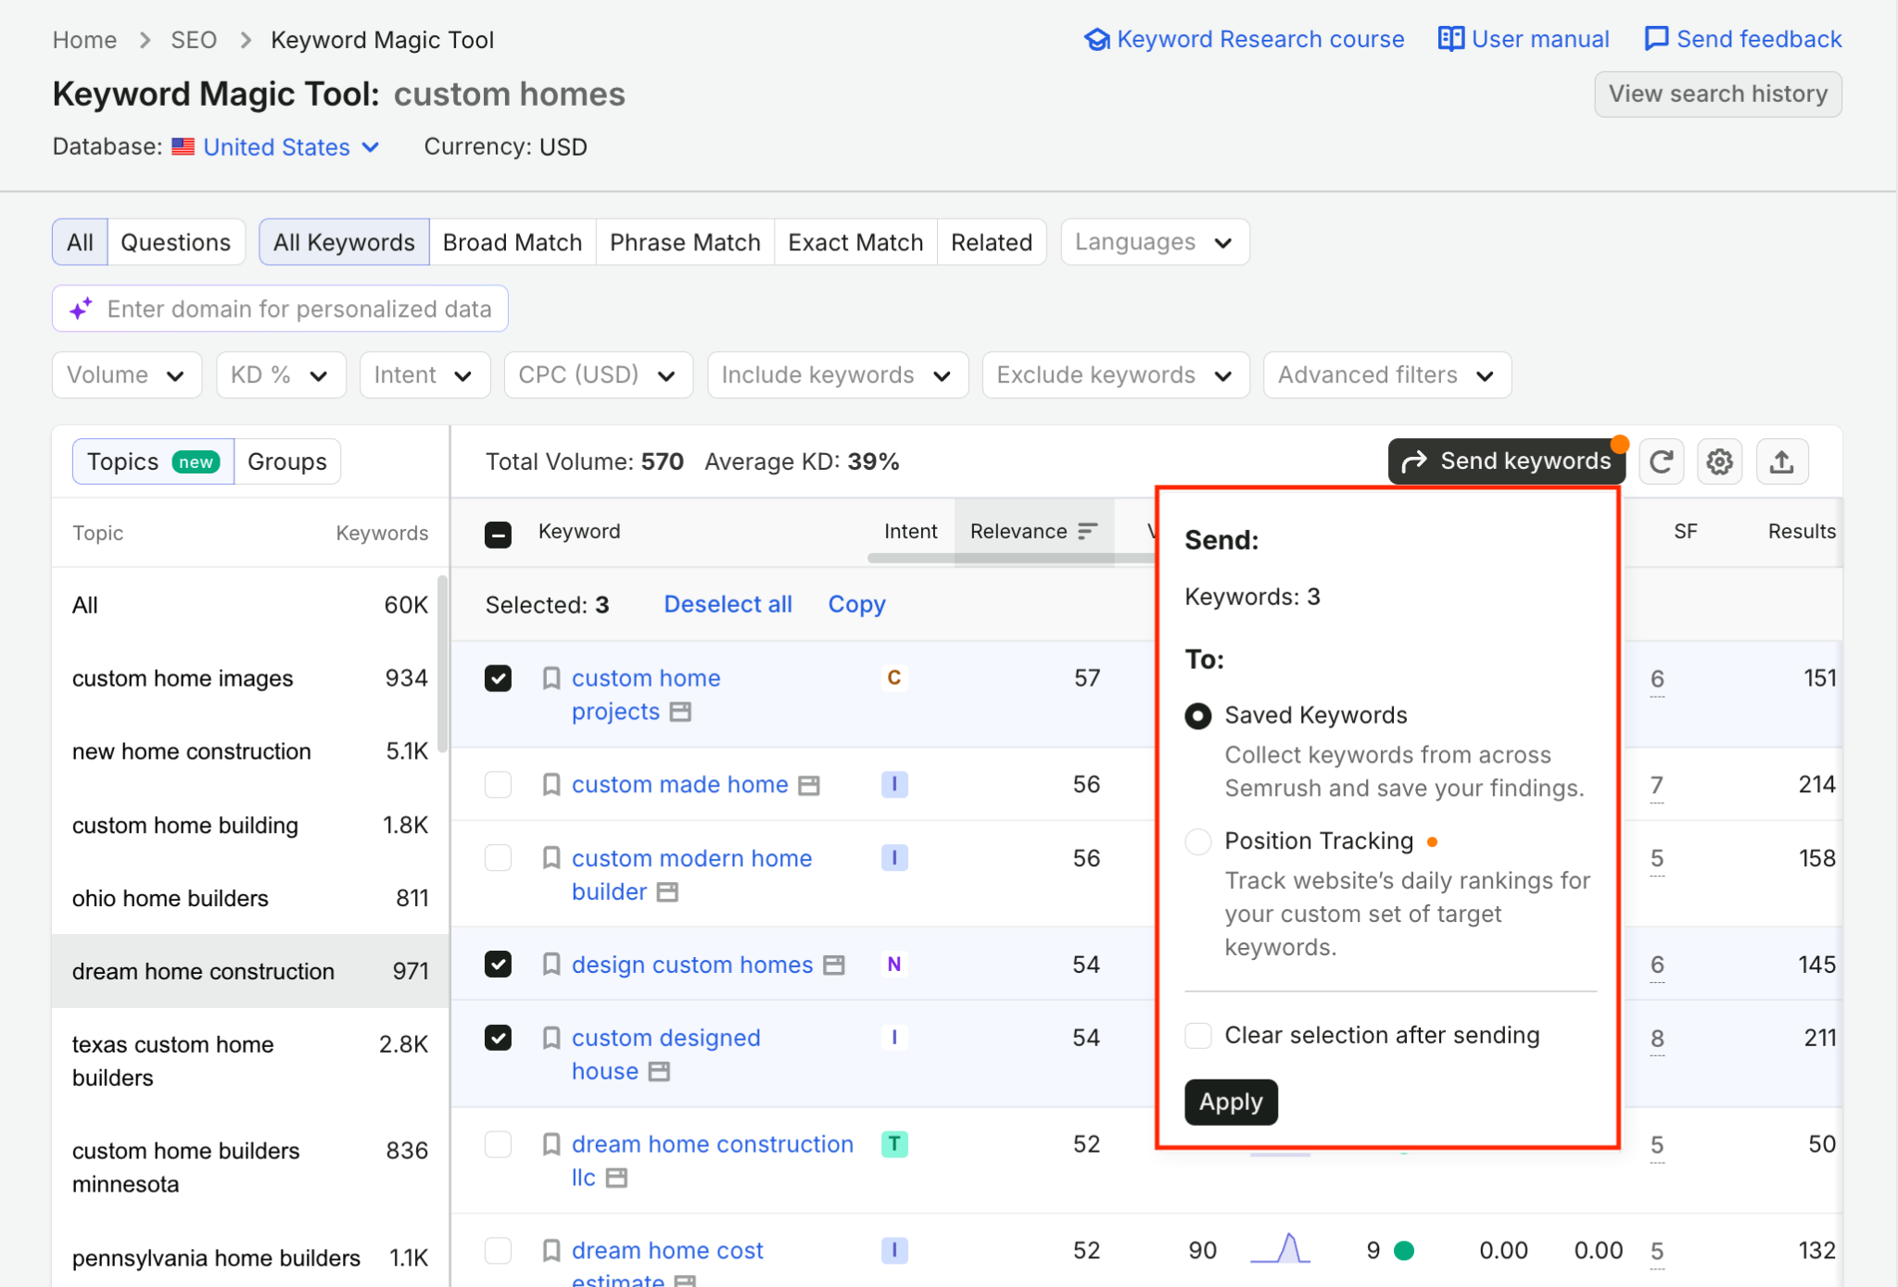The width and height of the screenshot is (1898, 1287).
Task: Click the personalized data domain field
Action: click(x=280, y=309)
